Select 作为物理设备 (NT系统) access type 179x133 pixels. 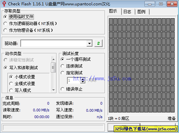(28, 30)
